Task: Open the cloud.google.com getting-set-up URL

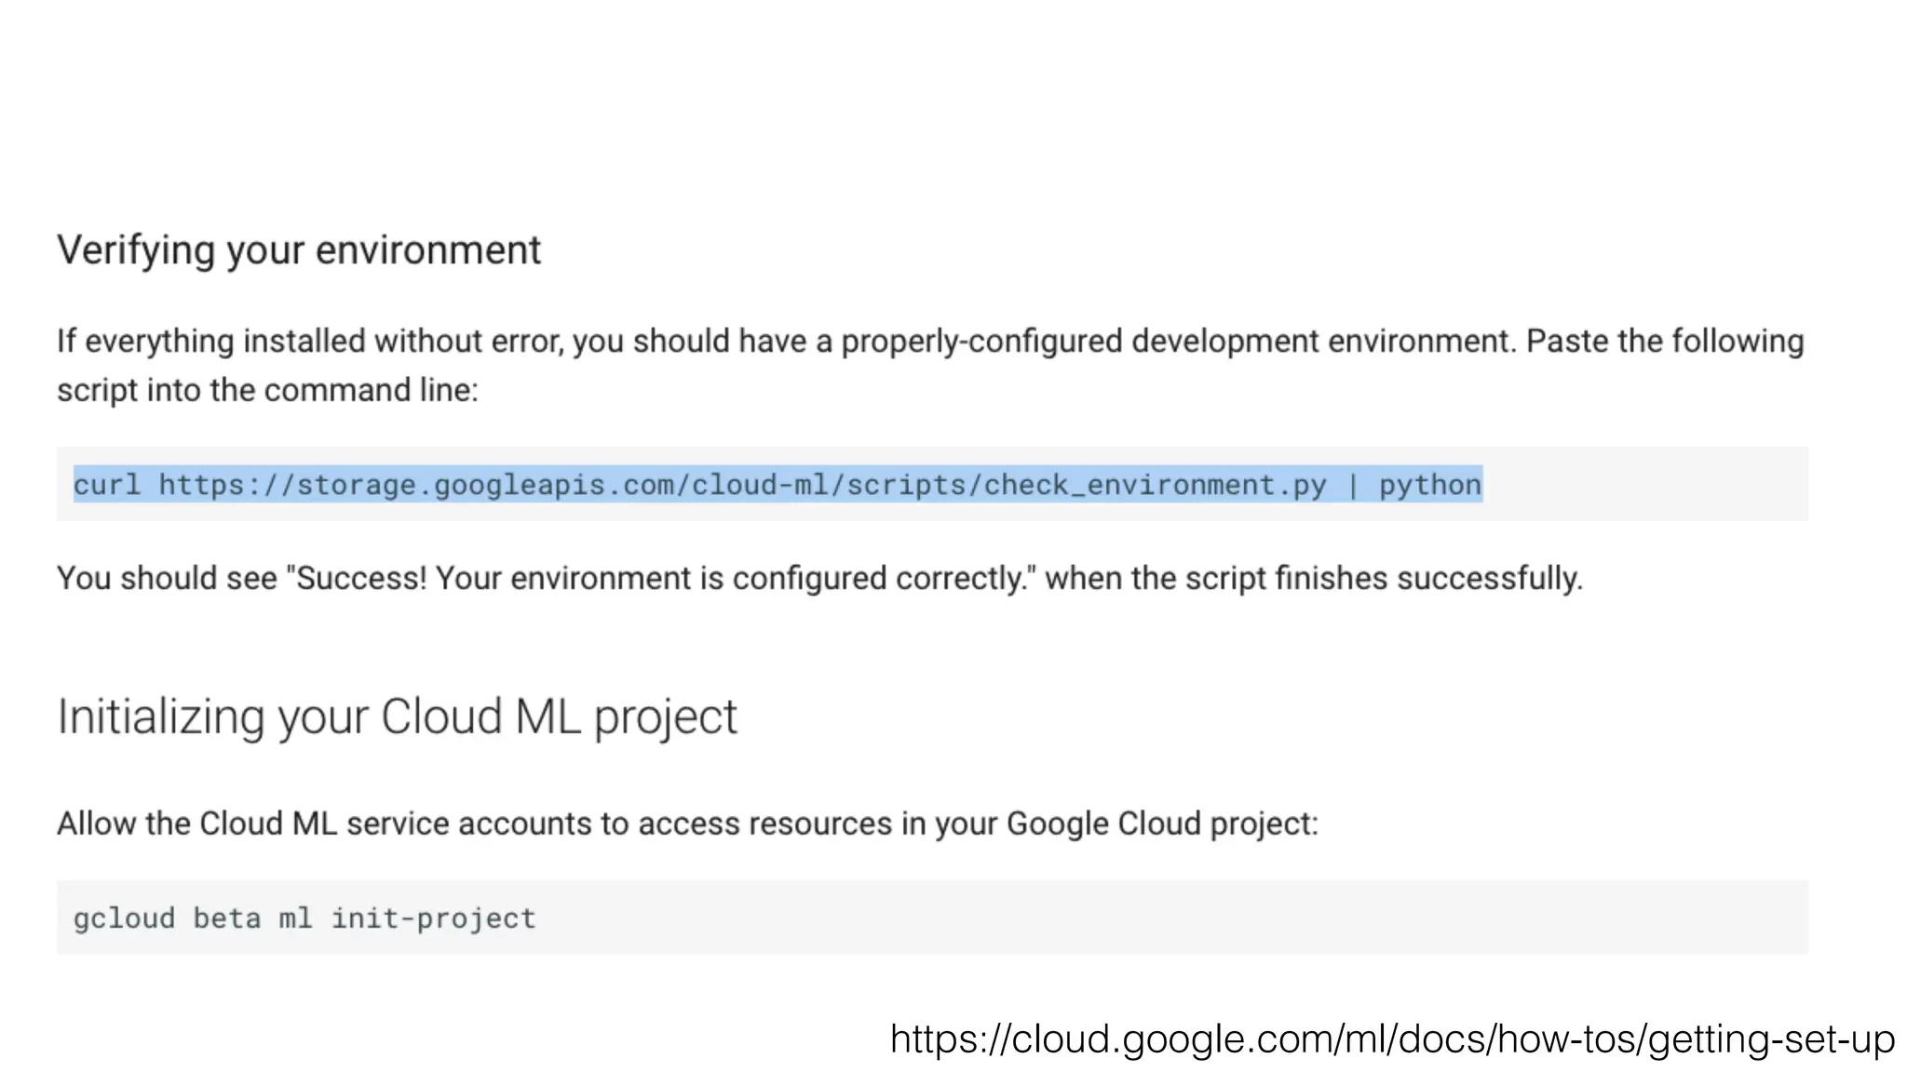Action: coord(1392,1038)
